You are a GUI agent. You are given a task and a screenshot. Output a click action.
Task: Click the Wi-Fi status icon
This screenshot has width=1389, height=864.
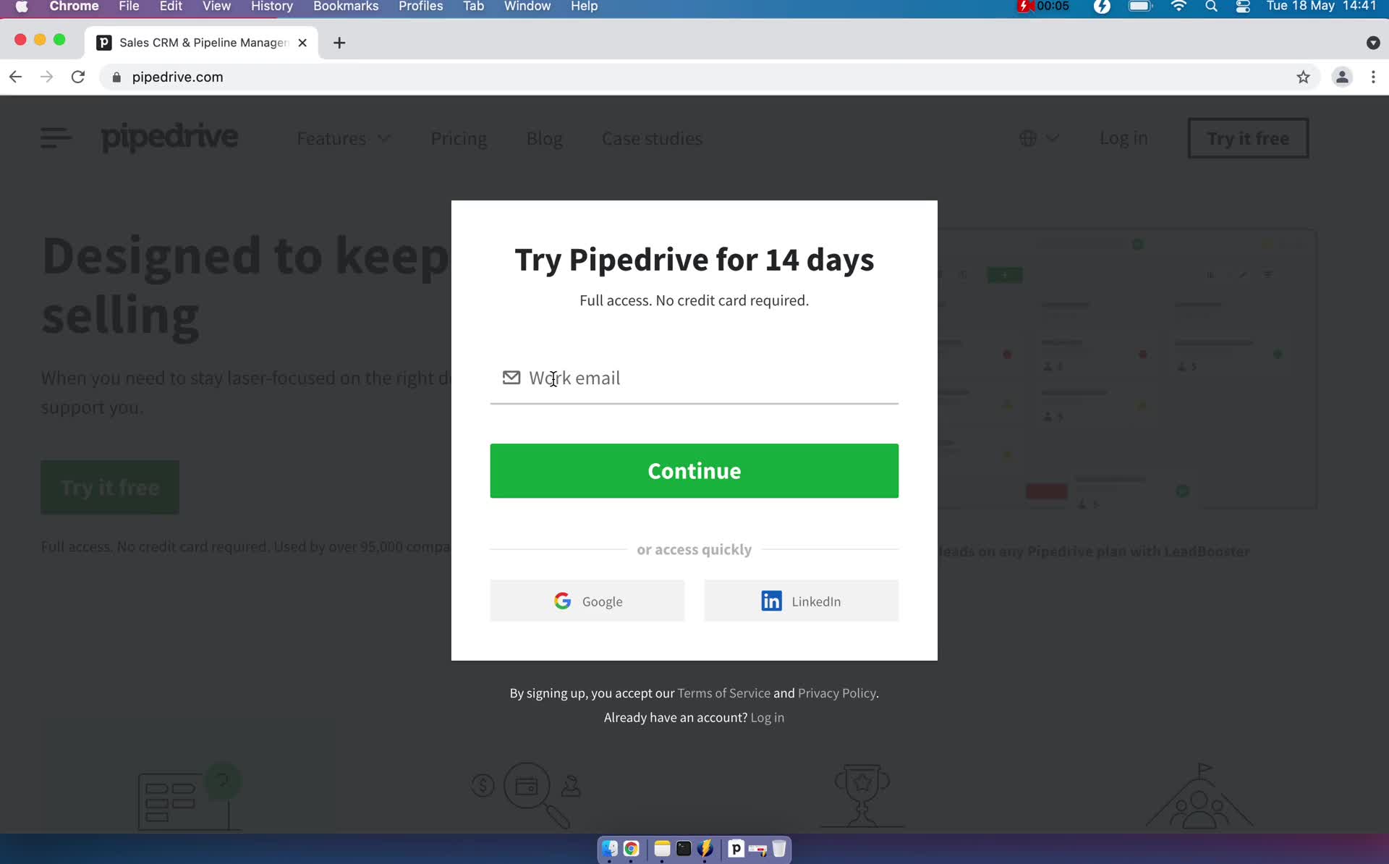tap(1178, 7)
